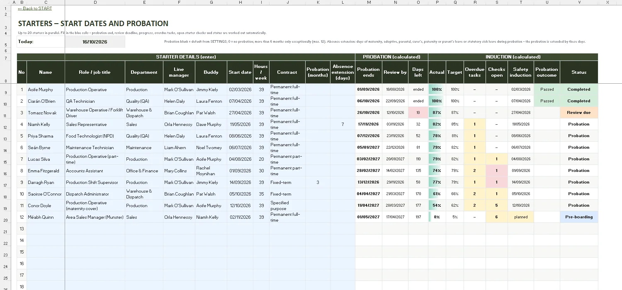Select the name cell 'Tomasz Nowak'

[46, 113]
